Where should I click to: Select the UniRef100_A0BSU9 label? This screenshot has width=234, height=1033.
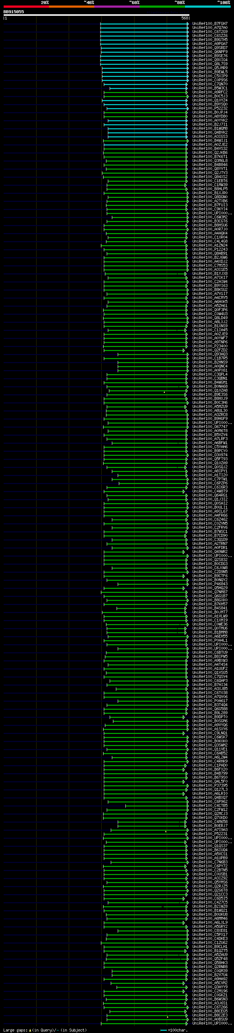click(210, 1019)
